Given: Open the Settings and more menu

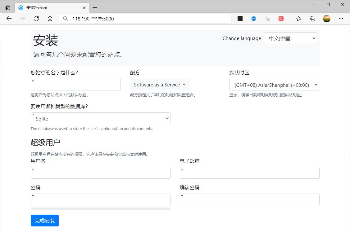Looking at the screenshot, I should coord(341,18).
